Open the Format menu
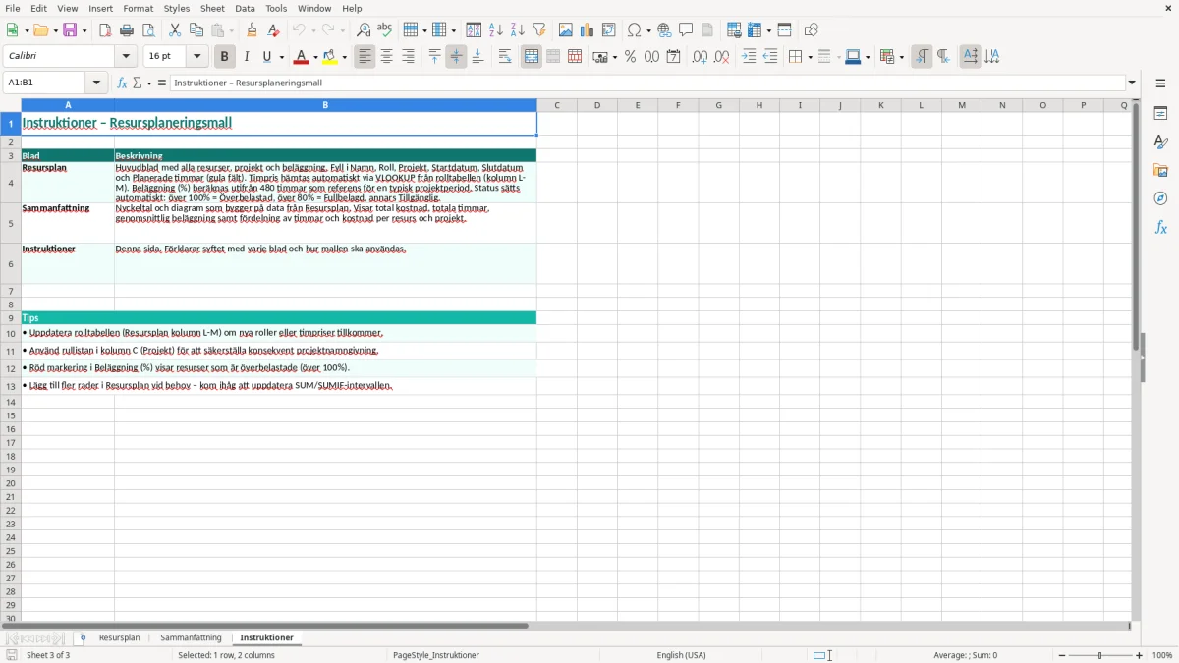This screenshot has height=663, width=1179. tap(138, 8)
